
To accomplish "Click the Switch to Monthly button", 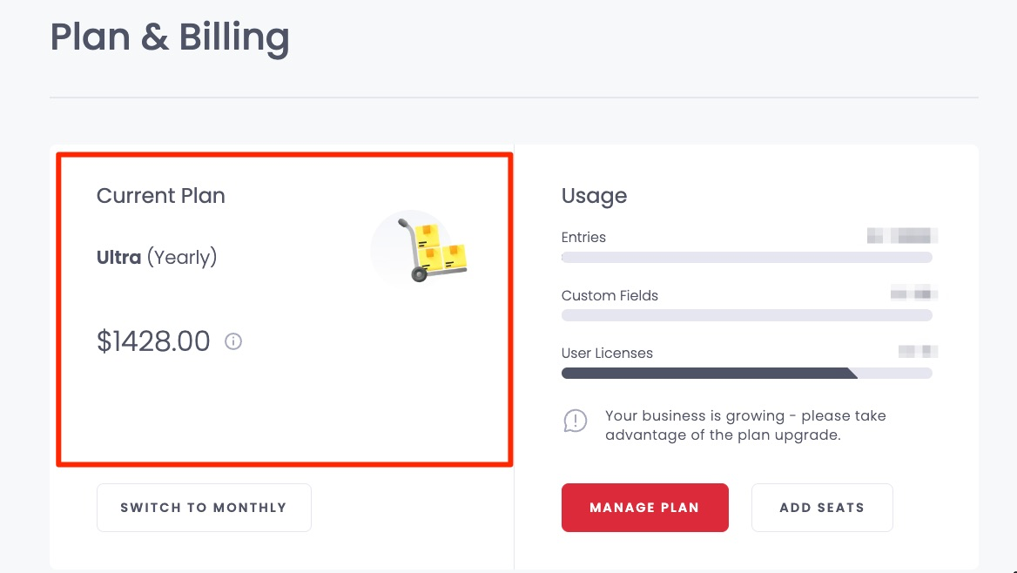I will click(204, 508).
